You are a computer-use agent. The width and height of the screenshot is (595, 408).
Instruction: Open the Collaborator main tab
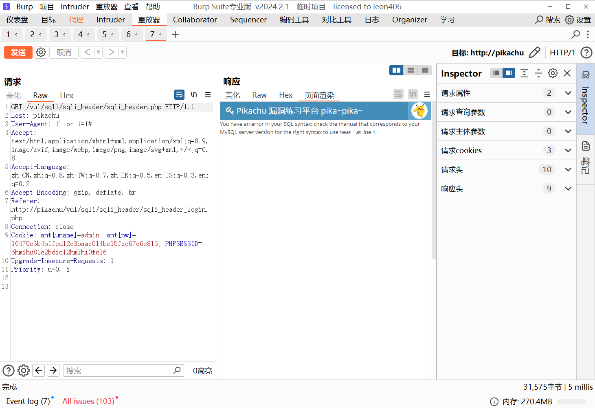pos(195,20)
